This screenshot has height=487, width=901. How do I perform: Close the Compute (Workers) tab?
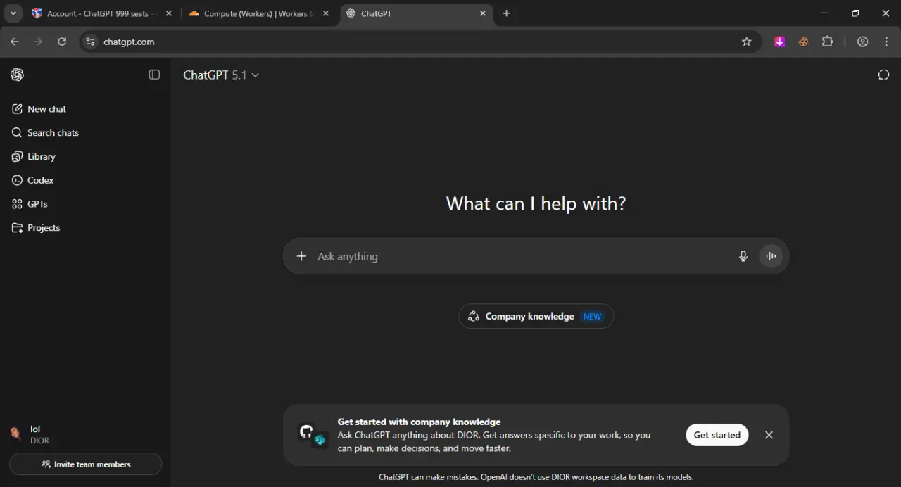click(x=325, y=13)
